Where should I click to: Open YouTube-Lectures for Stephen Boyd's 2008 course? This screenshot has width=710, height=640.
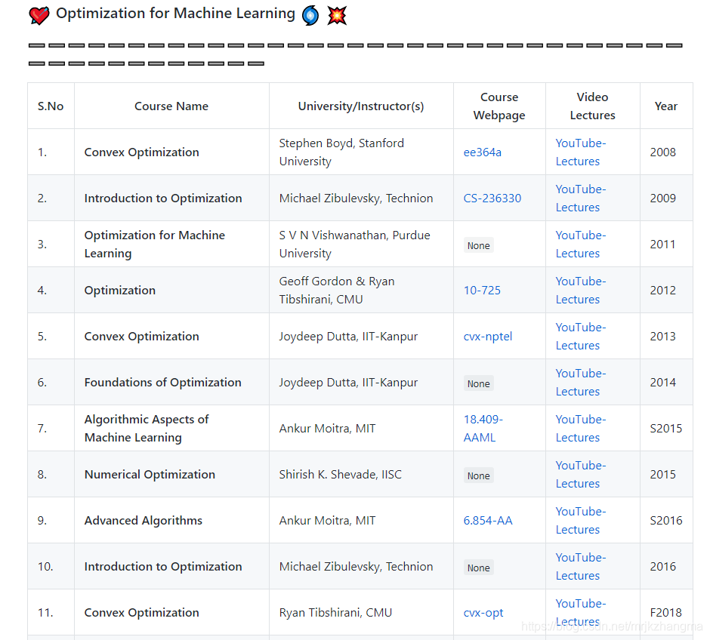click(581, 152)
